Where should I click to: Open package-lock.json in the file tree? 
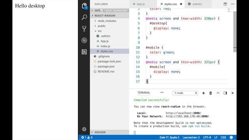(109, 61)
